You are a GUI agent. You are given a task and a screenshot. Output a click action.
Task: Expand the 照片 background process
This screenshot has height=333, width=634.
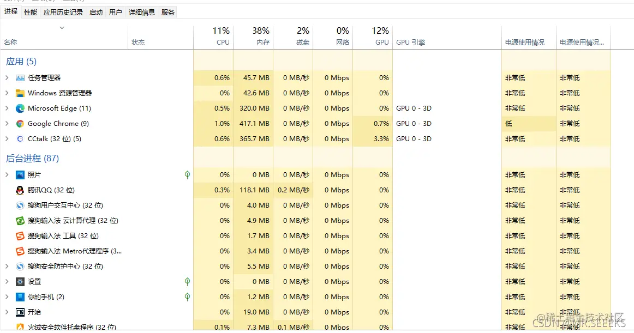7,175
